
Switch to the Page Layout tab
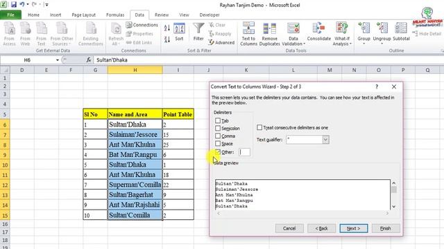click(x=83, y=15)
